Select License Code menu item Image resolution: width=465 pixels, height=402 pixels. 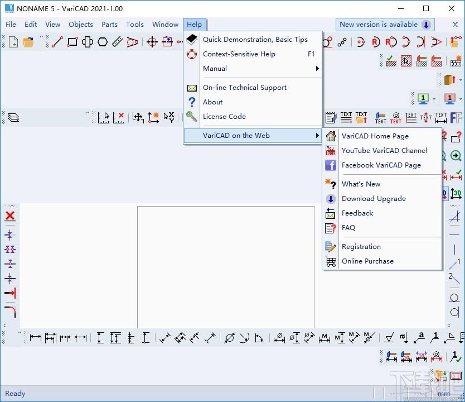(x=253, y=117)
